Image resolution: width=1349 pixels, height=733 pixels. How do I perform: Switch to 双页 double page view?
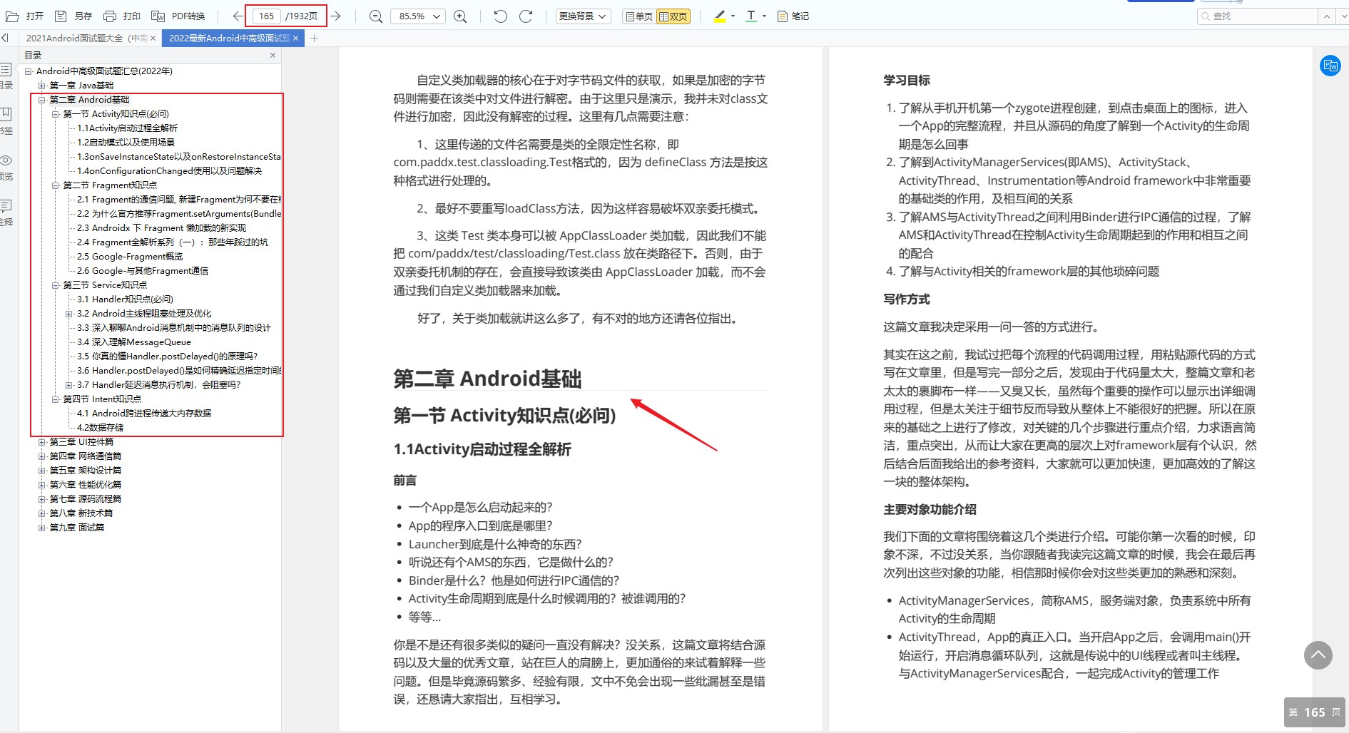click(673, 16)
